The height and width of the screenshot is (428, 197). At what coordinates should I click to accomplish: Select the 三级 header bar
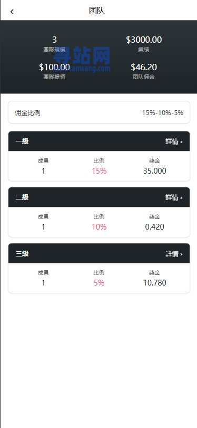point(99,253)
